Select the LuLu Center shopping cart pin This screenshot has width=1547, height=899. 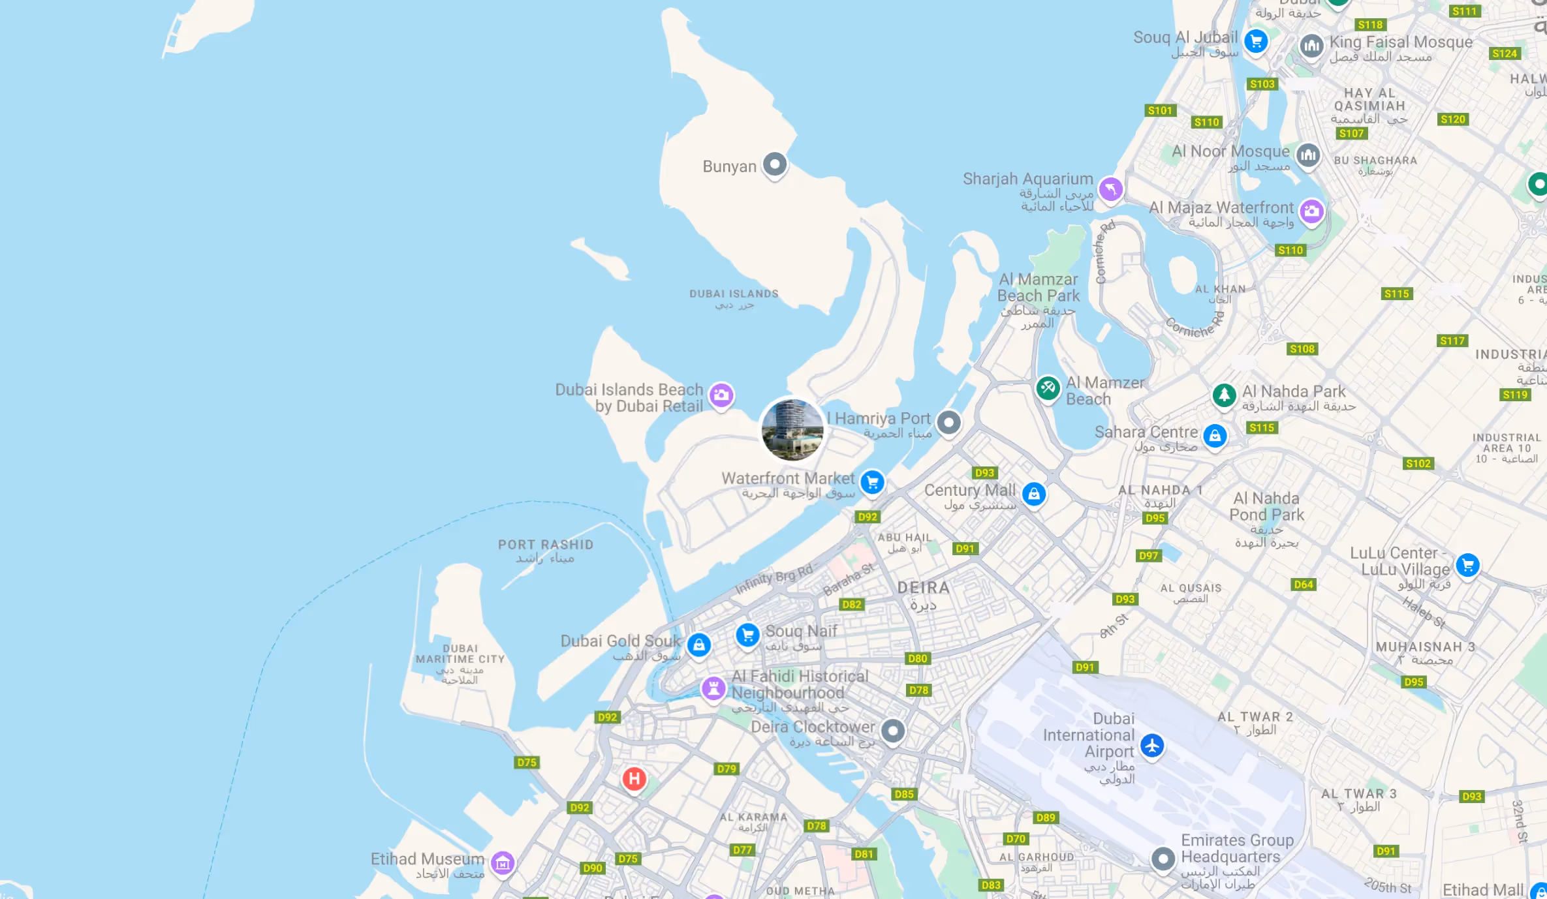1467,565
